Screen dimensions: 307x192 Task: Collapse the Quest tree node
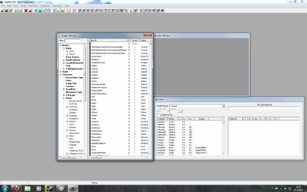[x=63, y=98]
